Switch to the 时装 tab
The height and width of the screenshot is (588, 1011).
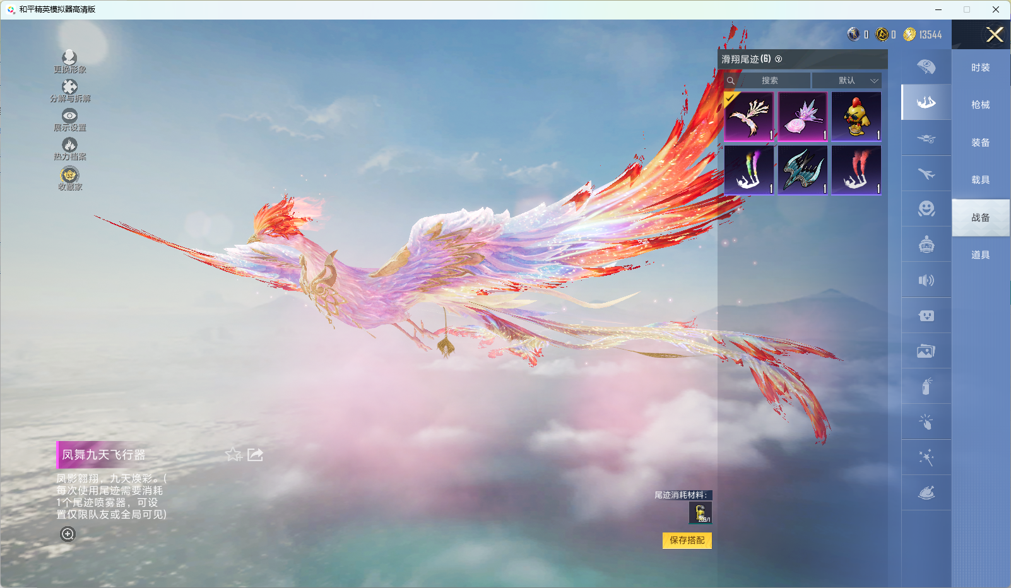(x=981, y=68)
